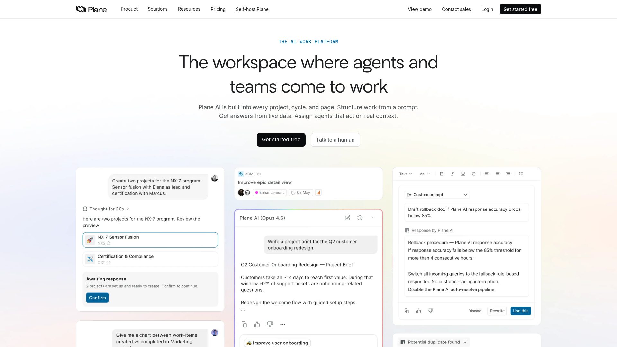This screenshot has width=617, height=347.
Task: Toggle Italic formatting in editor toolbar
Action: point(452,174)
